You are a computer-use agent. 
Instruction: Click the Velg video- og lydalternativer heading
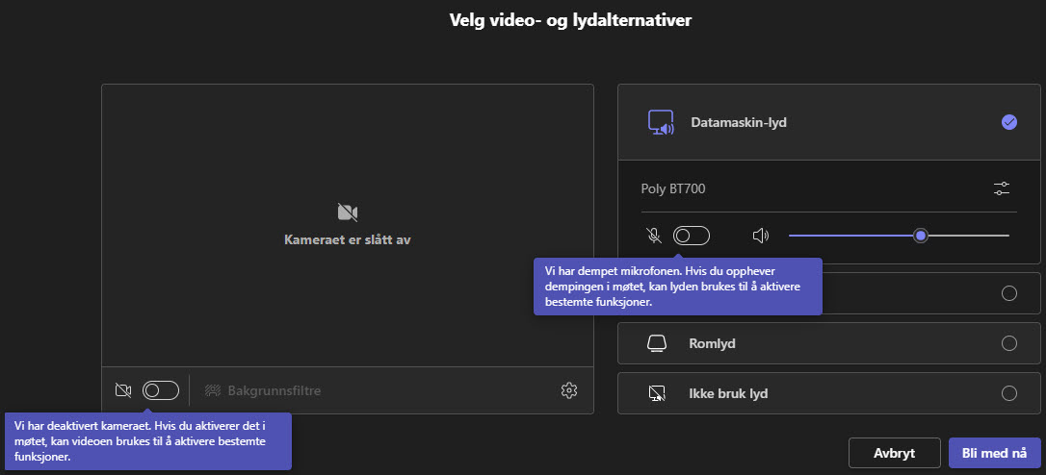(x=570, y=20)
